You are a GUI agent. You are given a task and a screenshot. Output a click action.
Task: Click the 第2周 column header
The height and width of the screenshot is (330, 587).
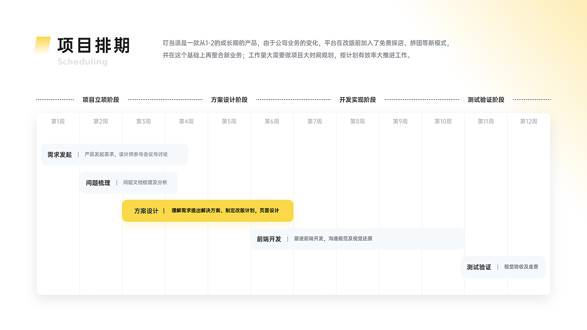[100, 121]
